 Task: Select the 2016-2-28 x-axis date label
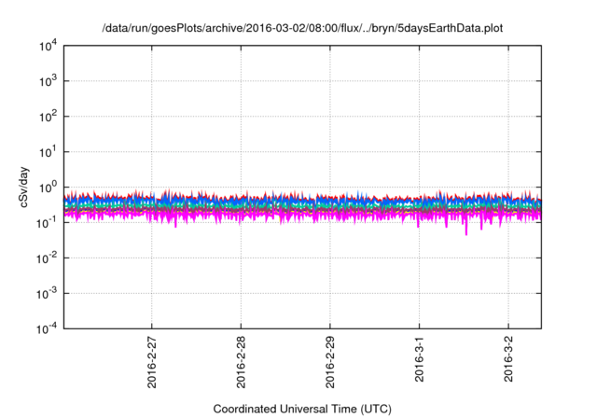pos(241,362)
